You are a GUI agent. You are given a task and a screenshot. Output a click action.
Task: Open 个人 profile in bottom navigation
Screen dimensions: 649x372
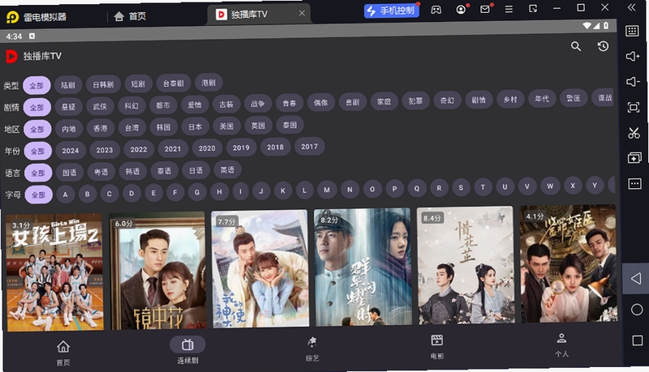[561, 344]
